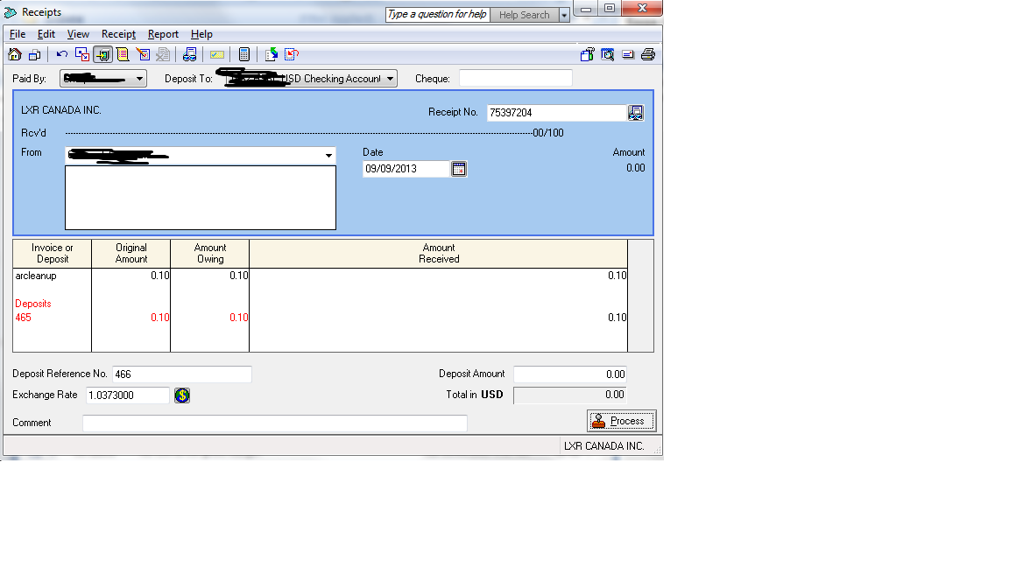This screenshot has height=567, width=1009.
Task: Click the Process button
Action: point(622,421)
